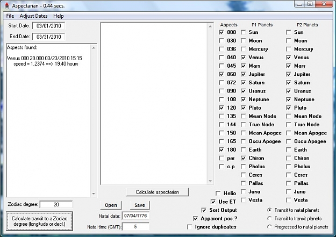The image size is (336, 237).
Task: Enable the 030 aspect checkbox
Action: pyautogui.click(x=221, y=41)
